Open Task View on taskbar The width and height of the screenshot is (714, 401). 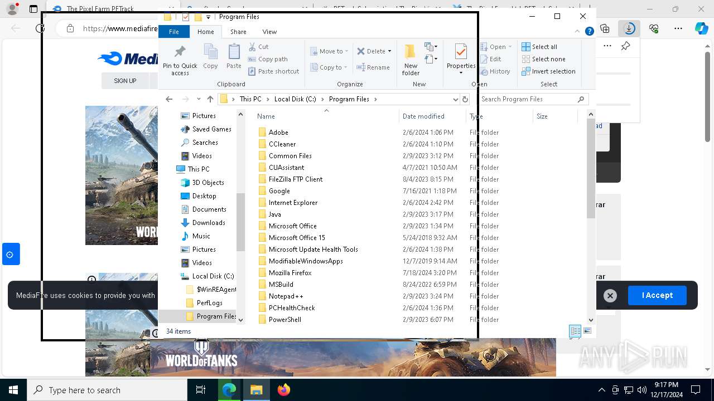tap(201, 390)
